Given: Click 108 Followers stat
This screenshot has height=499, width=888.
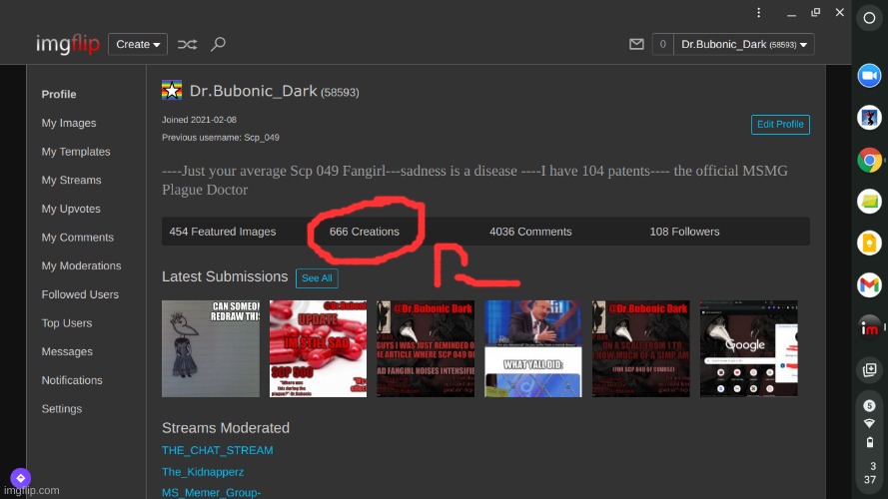Looking at the screenshot, I should 684,232.
